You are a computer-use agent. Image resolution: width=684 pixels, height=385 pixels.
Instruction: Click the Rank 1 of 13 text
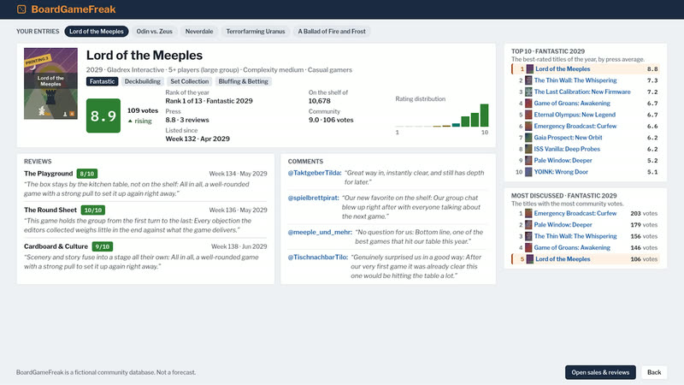point(209,101)
